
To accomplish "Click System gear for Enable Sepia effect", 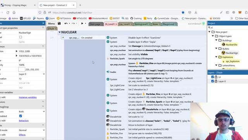I will (x=108, y=42).
